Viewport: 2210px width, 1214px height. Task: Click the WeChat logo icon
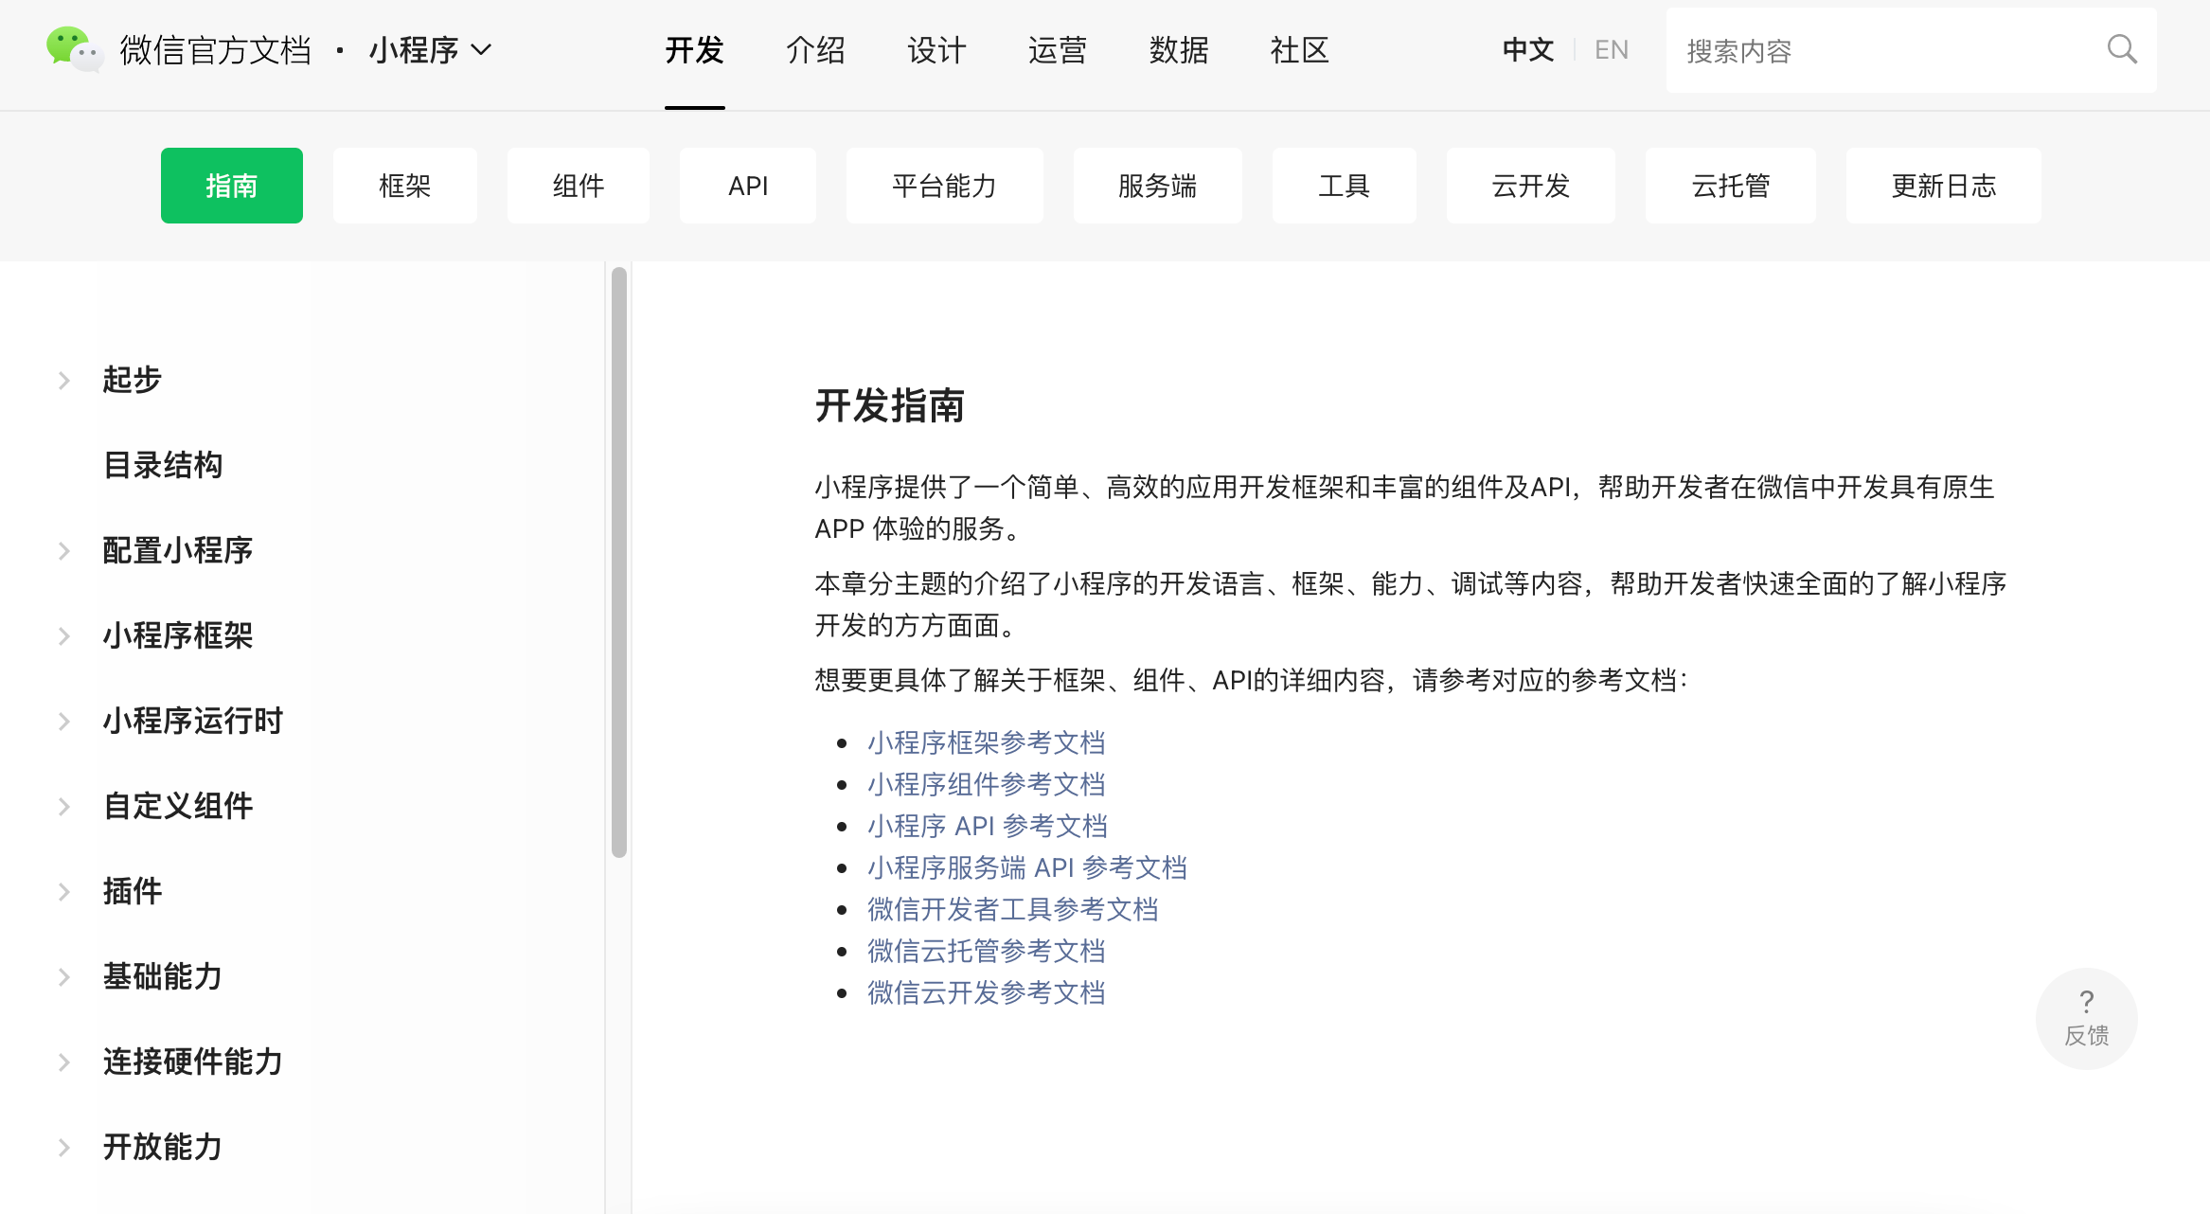[73, 49]
